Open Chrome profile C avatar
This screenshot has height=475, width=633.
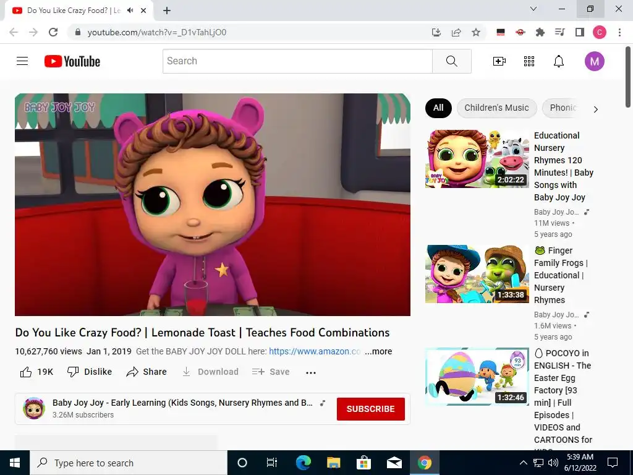[x=600, y=32]
